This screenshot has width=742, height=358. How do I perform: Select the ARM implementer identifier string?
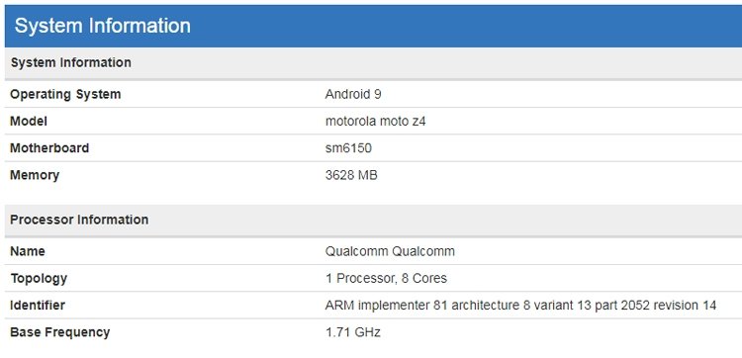tap(520, 305)
